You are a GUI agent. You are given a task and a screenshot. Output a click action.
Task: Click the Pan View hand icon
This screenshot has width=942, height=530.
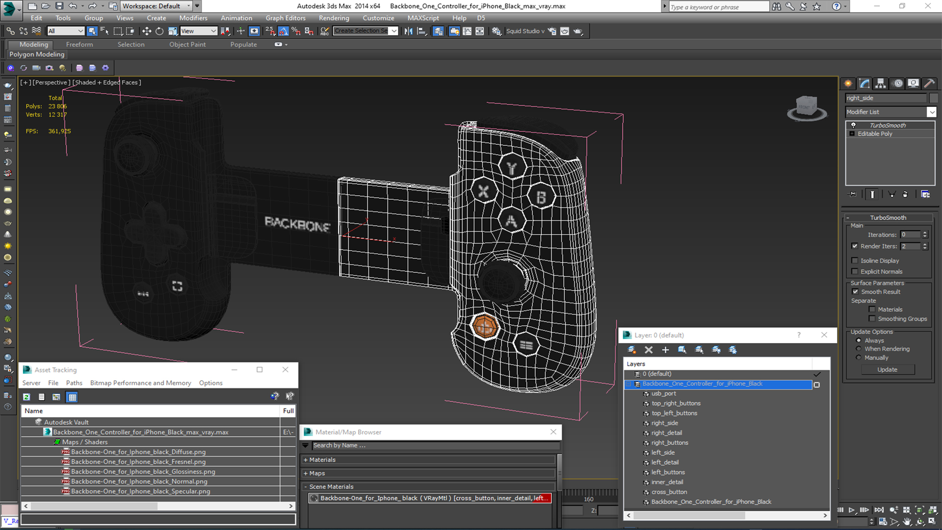coord(907,521)
